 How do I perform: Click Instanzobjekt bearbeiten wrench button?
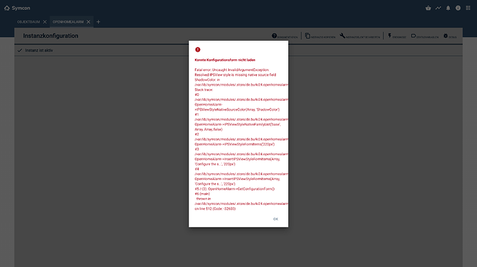tap(360, 36)
